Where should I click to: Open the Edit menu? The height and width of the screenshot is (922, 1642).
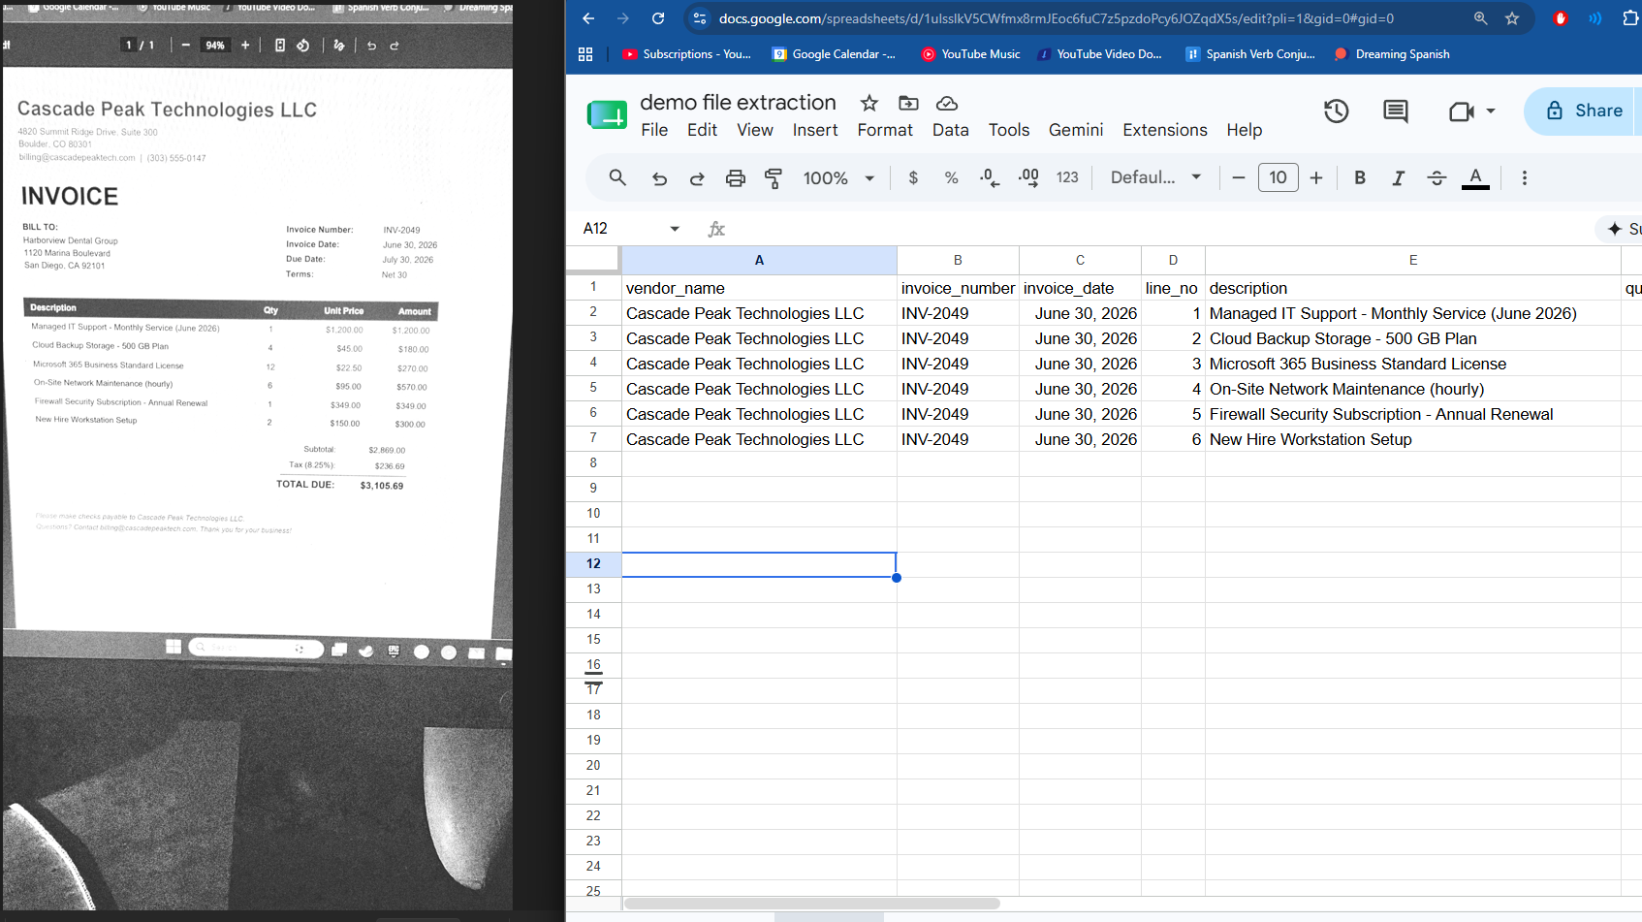pyautogui.click(x=702, y=130)
